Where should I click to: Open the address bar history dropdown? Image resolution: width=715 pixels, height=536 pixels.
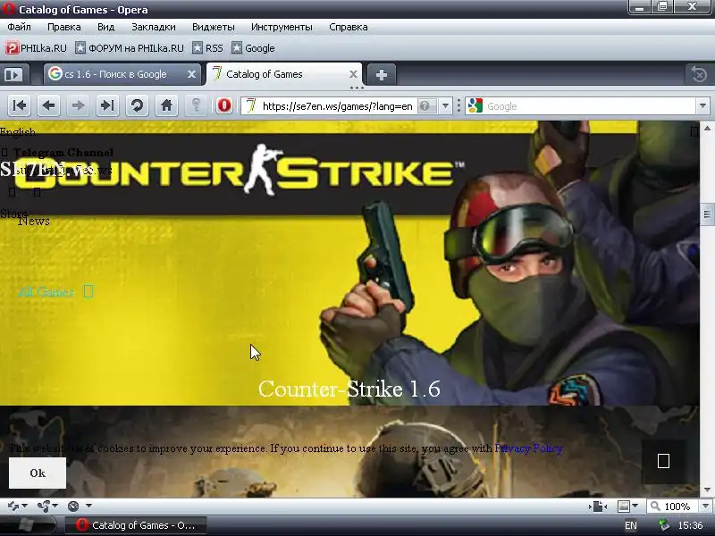[445, 106]
